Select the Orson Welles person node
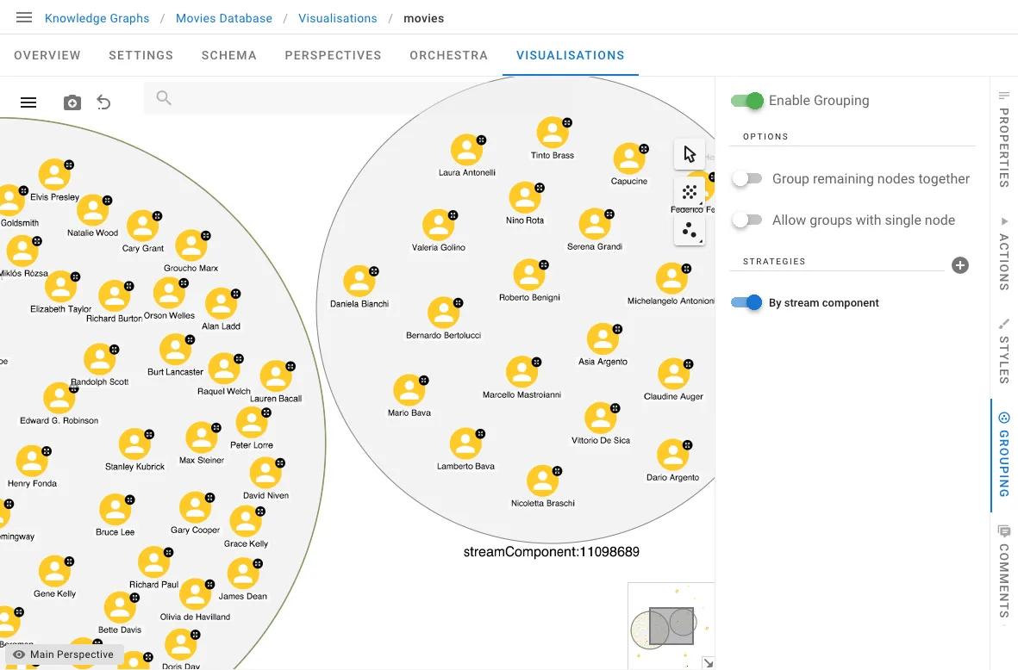This screenshot has height=670, width=1018. [169, 293]
